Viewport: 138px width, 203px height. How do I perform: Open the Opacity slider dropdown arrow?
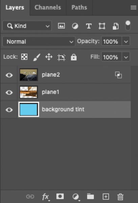pyautogui.click(x=126, y=42)
